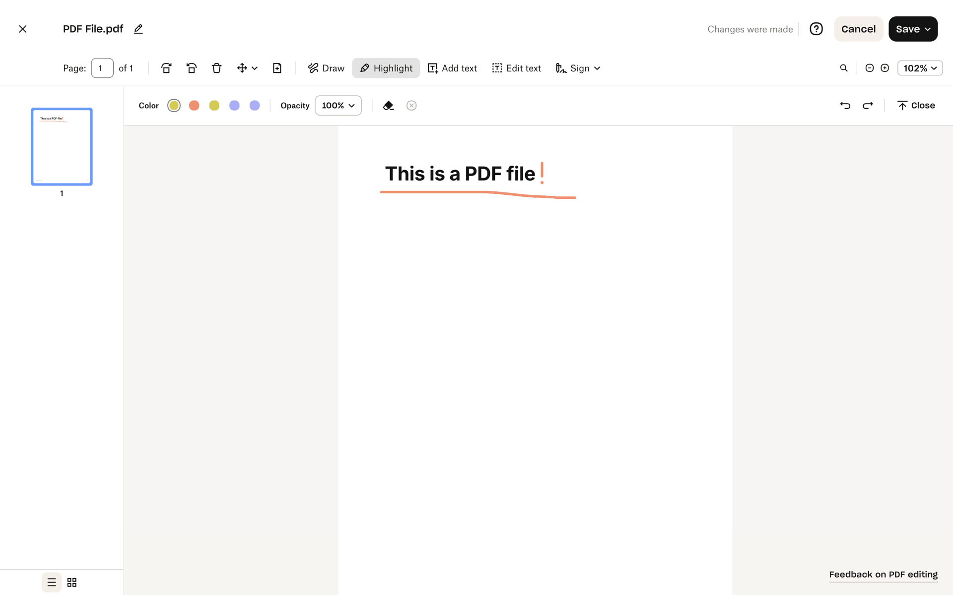Image resolution: width=953 pixels, height=595 pixels.
Task: Open the help question mark icon
Action: coord(816,29)
